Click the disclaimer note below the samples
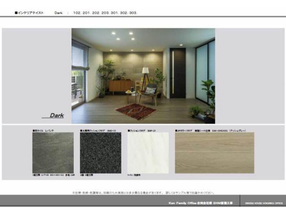Image resolution: width=286 pixels, height=214 pixels. coord(143,193)
